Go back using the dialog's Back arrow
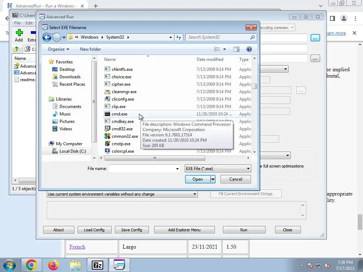 click(47, 37)
